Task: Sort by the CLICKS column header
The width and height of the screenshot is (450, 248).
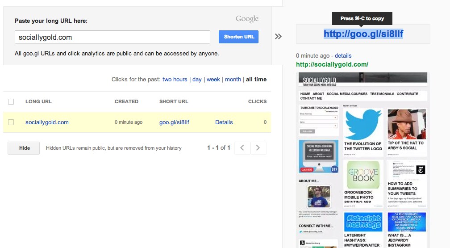Action: point(258,101)
